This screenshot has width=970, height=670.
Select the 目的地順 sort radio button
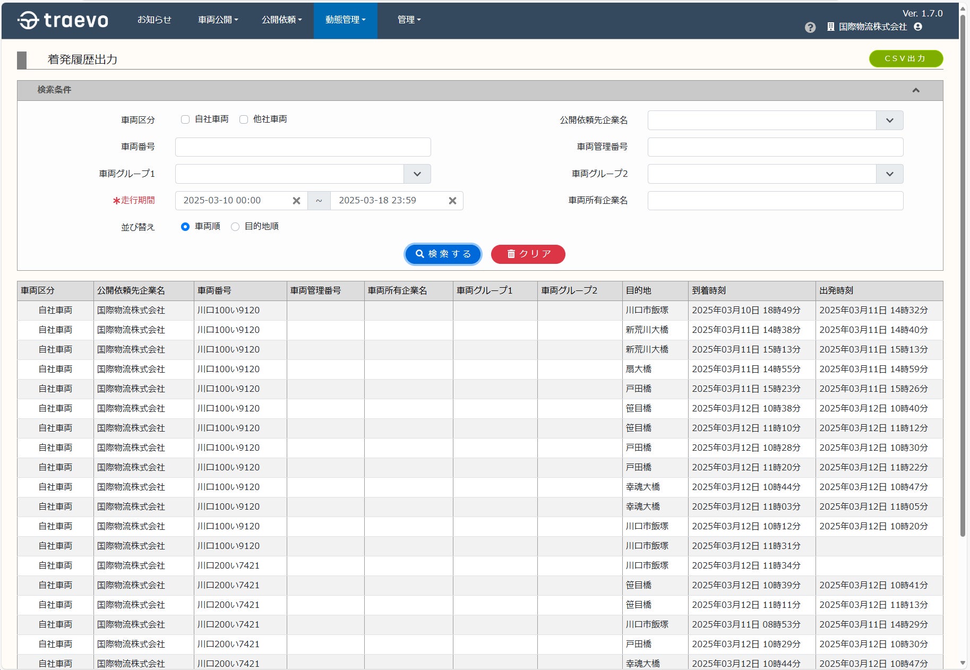(x=235, y=227)
